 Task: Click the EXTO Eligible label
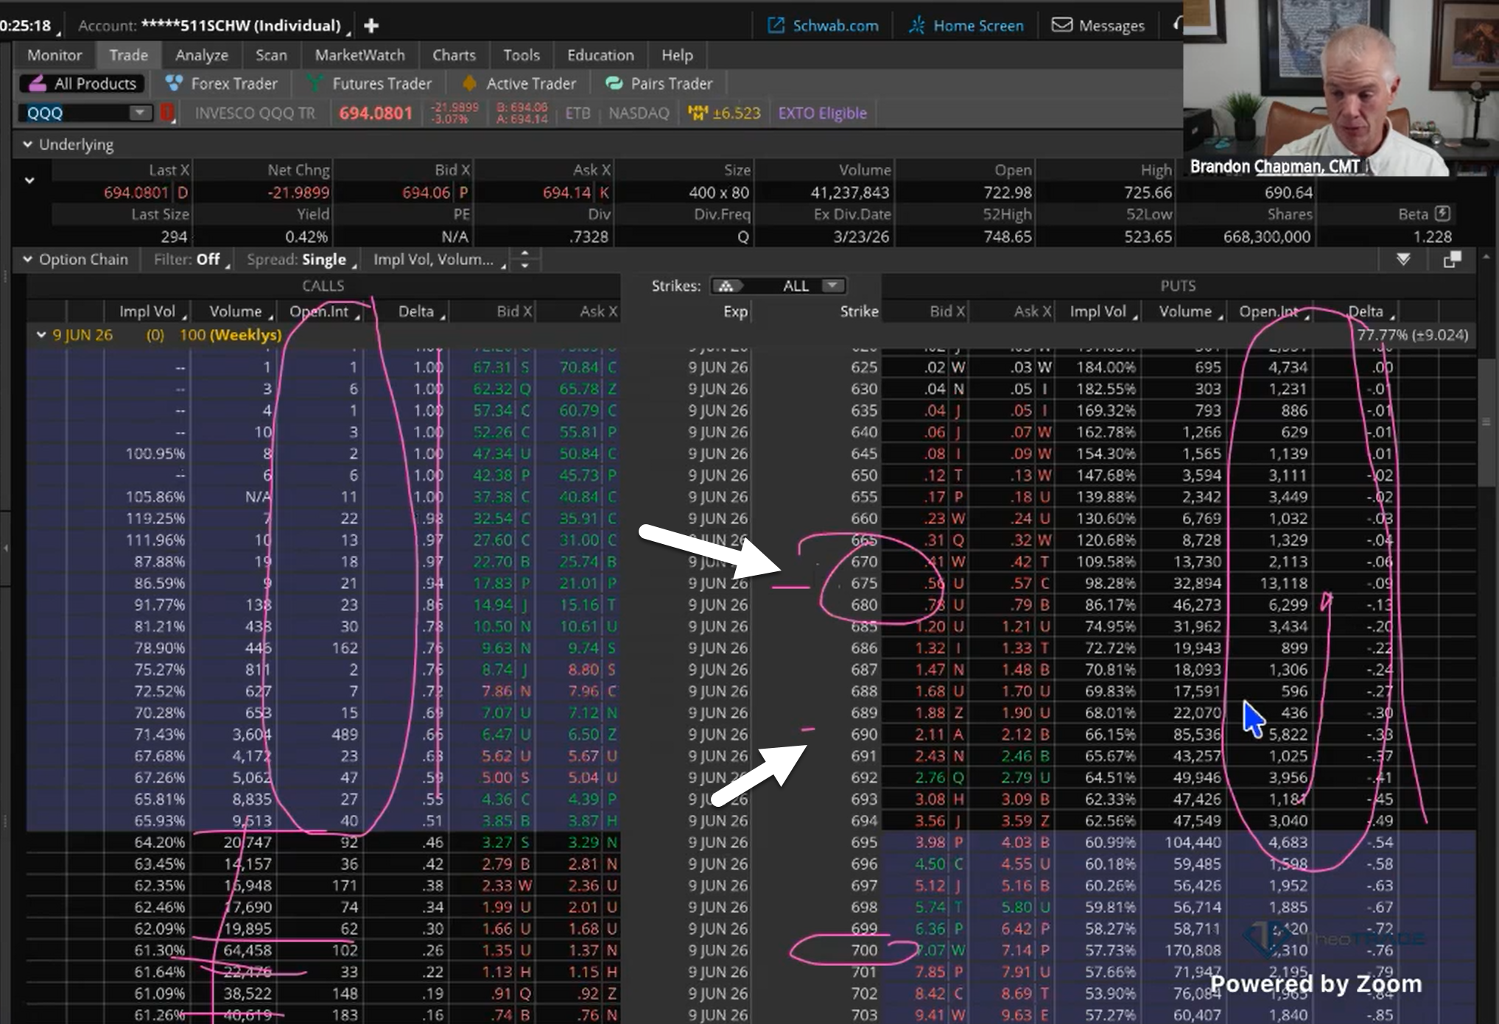pos(822,113)
